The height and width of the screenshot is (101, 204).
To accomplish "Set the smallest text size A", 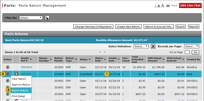I will tap(155, 6).
